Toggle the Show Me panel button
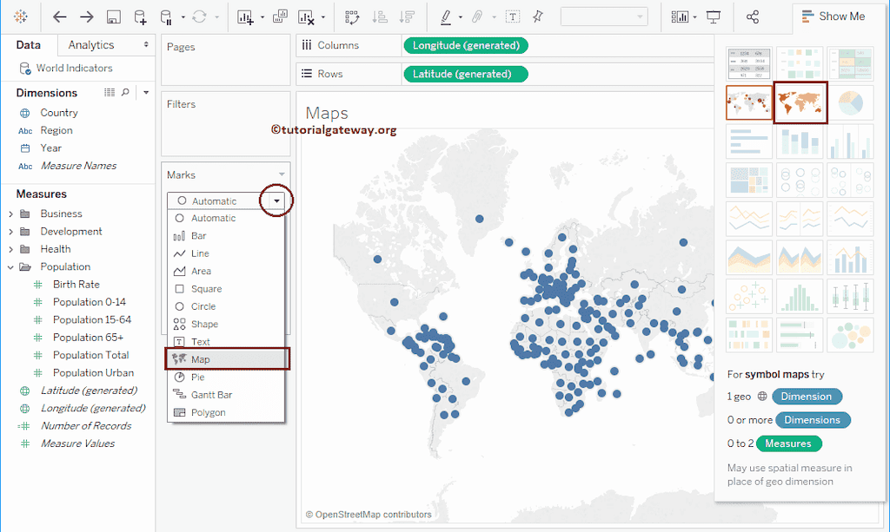This screenshot has width=890, height=532. pos(833,16)
